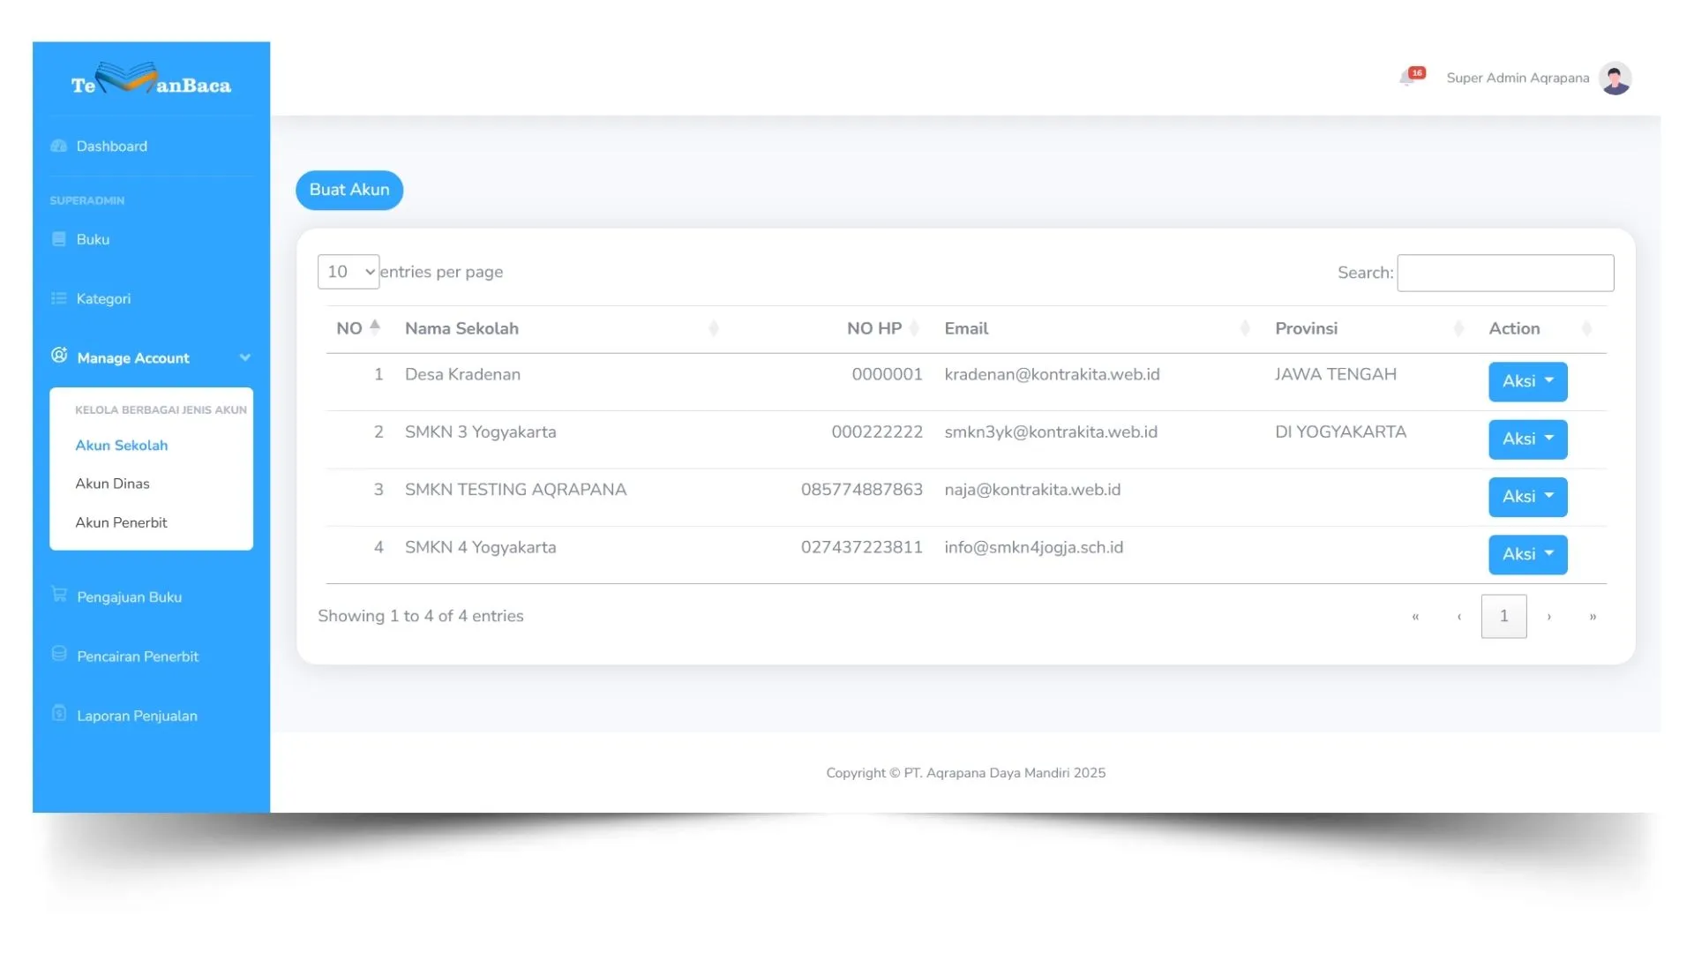This screenshot has width=1694, height=953.
Task: Click the Buat Akun button
Action: (x=349, y=190)
